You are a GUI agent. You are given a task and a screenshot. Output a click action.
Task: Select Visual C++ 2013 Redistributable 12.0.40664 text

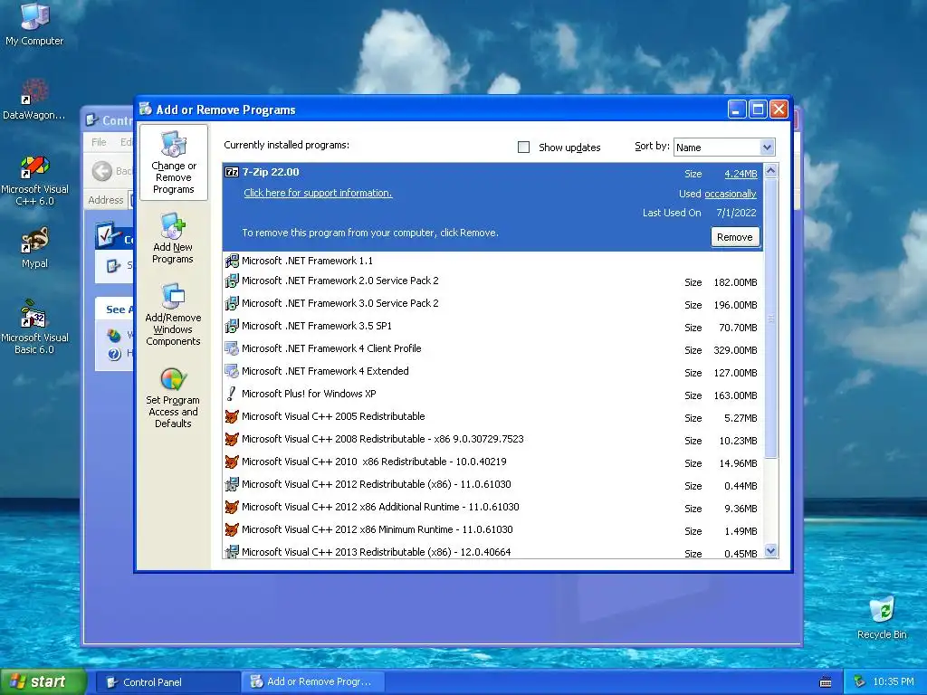[376, 552]
